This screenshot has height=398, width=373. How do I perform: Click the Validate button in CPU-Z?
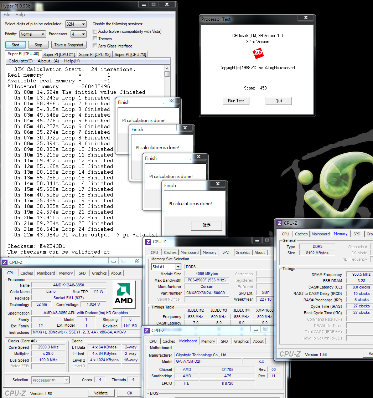(101, 393)
